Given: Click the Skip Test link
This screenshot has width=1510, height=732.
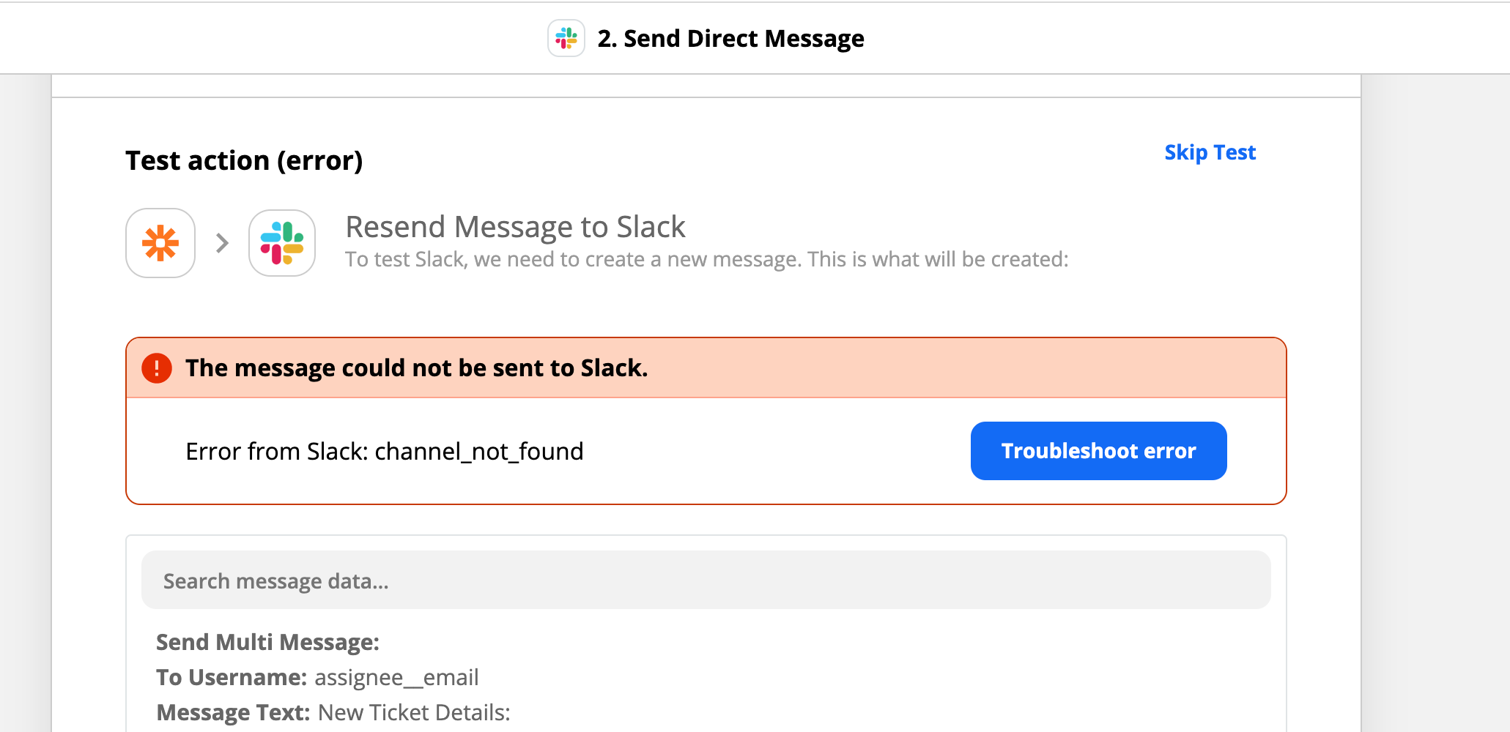Looking at the screenshot, I should 1210,152.
